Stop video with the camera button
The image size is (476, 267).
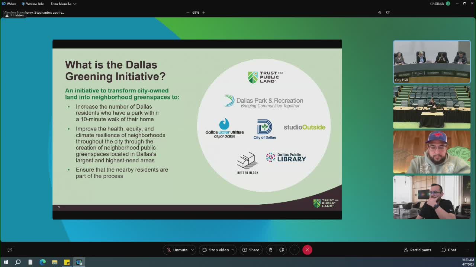(x=216, y=250)
